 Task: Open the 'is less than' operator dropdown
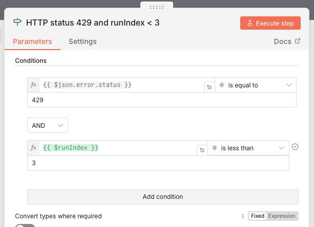pos(248,148)
